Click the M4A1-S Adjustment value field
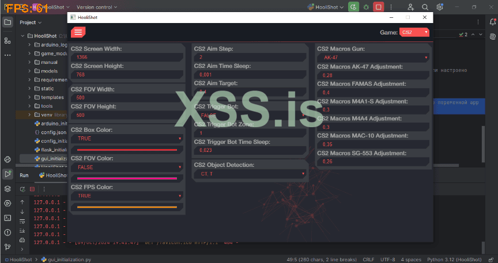The height and width of the screenshot is (263, 498). [x=373, y=110]
